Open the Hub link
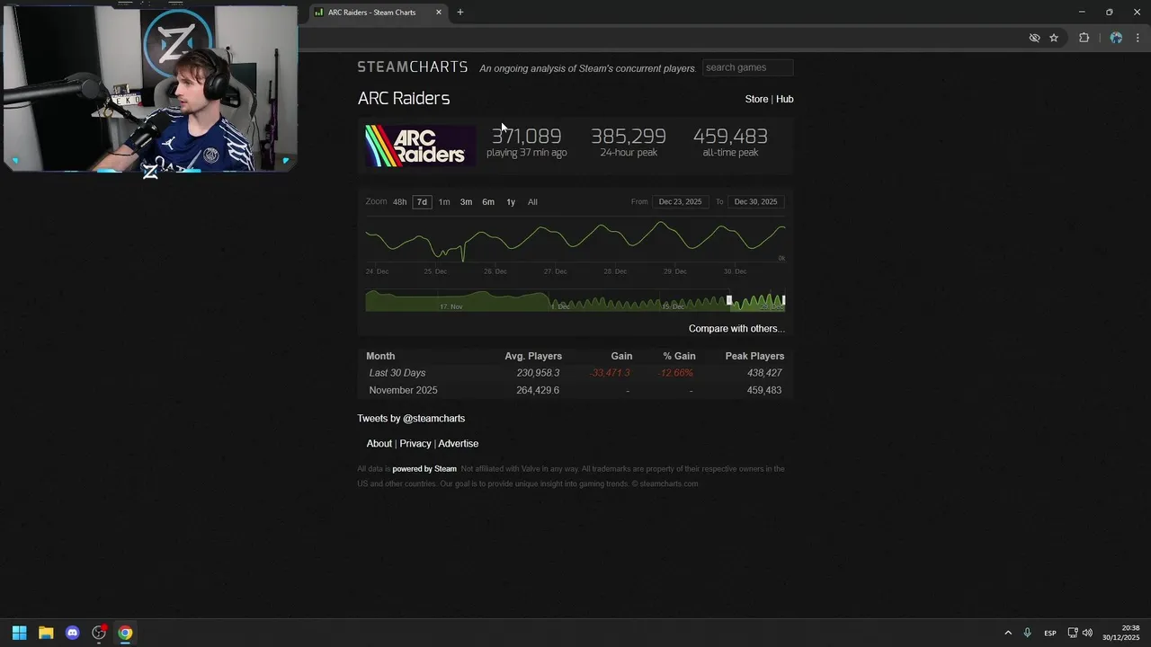Screen dimensions: 1151x647 (785, 99)
